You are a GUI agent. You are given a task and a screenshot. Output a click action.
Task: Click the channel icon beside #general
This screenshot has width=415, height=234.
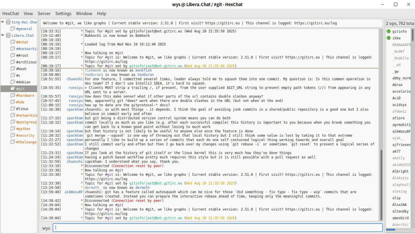pos(13,29)
